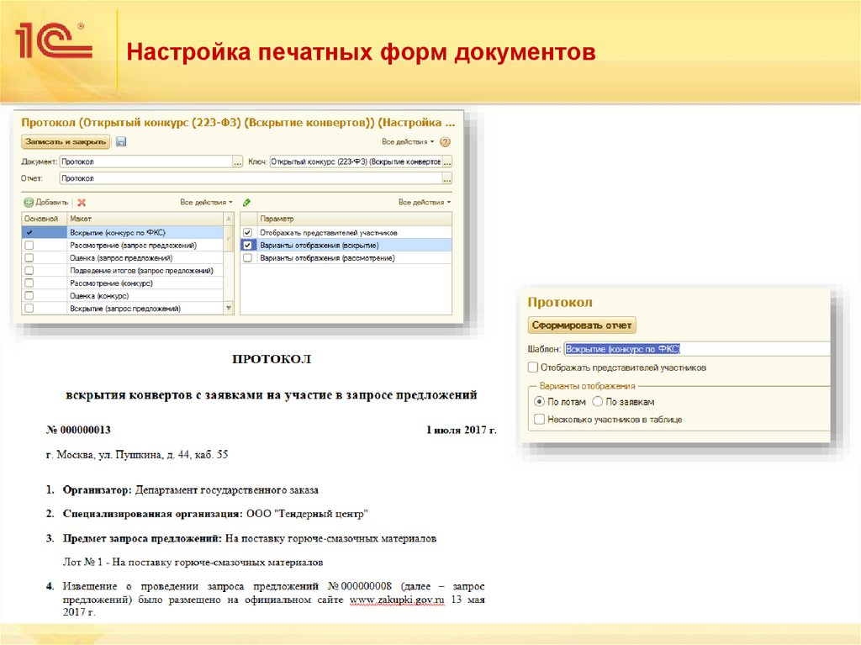This screenshot has width=861, height=645.
Task: Enable Варианты отображения (рассмотрение) checkbox
Action: coord(247,259)
